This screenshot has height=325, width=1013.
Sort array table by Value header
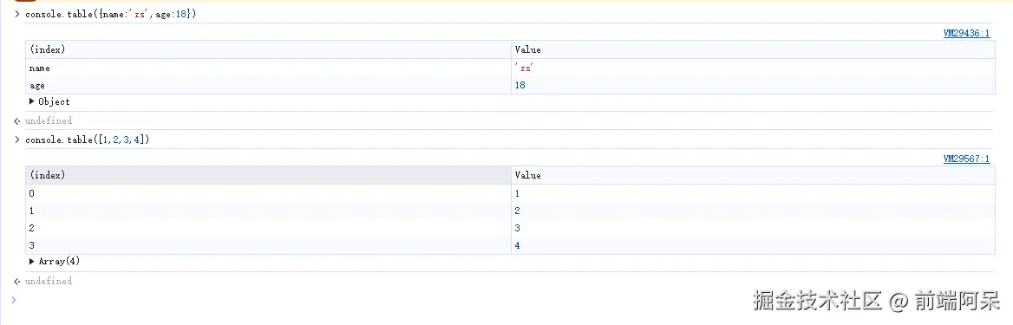[x=753, y=175]
